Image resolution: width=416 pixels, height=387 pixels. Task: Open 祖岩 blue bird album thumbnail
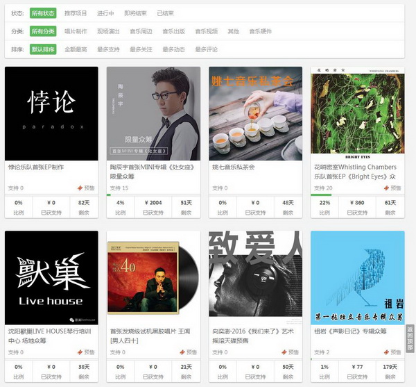357,278
